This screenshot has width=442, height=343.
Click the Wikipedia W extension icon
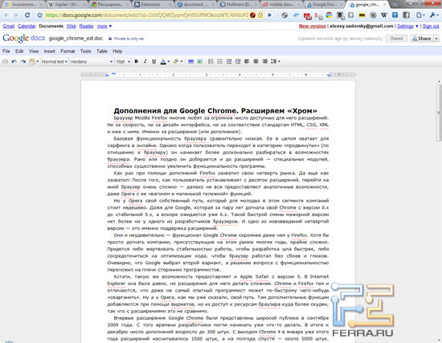coord(383,15)
